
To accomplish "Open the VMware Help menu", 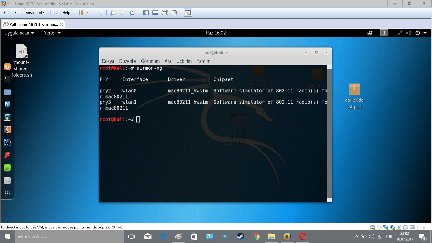I will pyautogui.click(x=66, y=13).
